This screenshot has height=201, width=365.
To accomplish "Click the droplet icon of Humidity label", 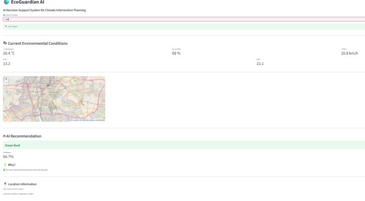I will click(173, 49).
